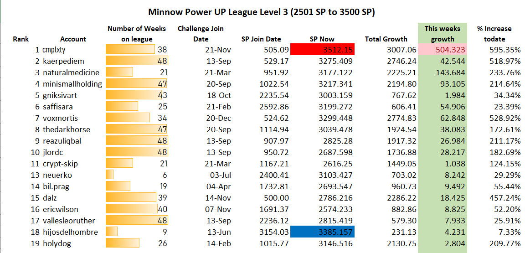The image size is (525, 253).
Task: Select percent increase value 528.92%
Action: pyautogui.click(x=505, y=118)
